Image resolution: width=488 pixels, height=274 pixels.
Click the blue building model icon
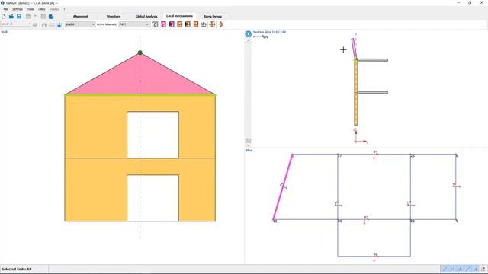(x=51, y=17)
